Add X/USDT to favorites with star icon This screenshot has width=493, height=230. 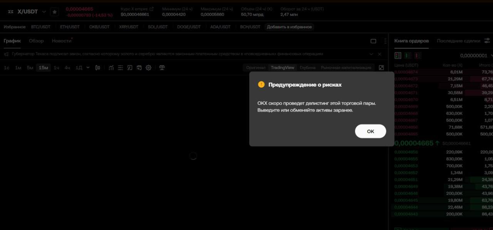tap(55, 12)
